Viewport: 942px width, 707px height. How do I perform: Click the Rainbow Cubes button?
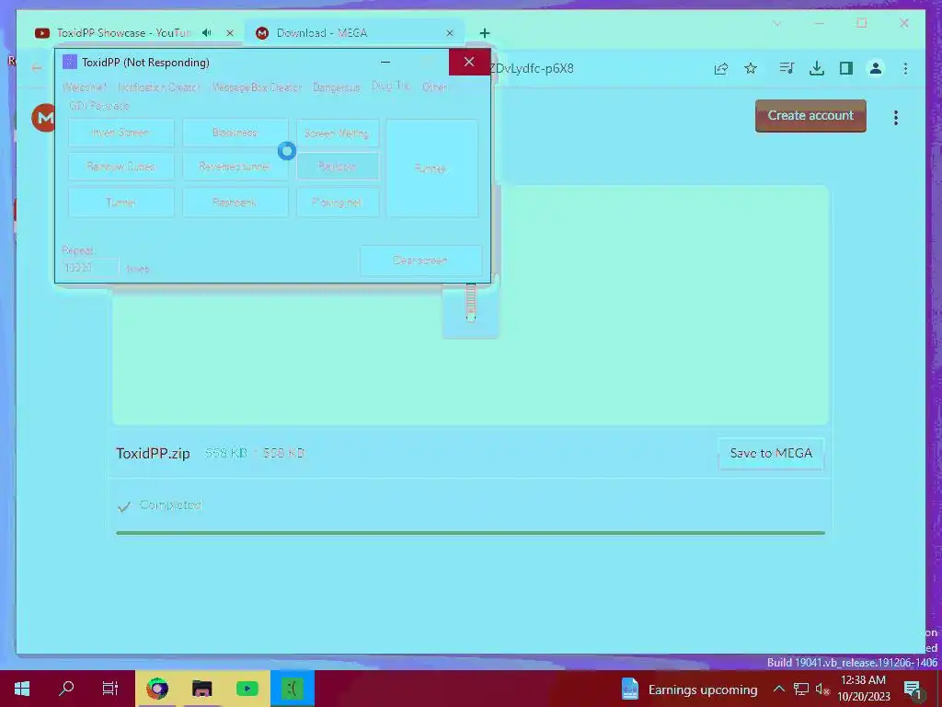point(121,167)
